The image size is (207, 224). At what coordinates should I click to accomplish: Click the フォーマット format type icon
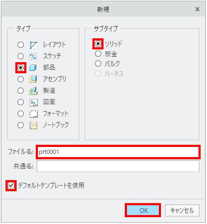click(x=34, y=114)
